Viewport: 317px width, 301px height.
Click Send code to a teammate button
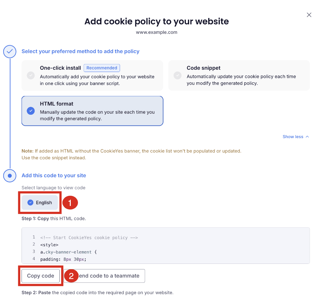click(x=104, y=276)
